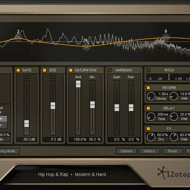190x190 pixels.
Task: Toggle the GATE module enable light
Action: click(x=18, y=70)
